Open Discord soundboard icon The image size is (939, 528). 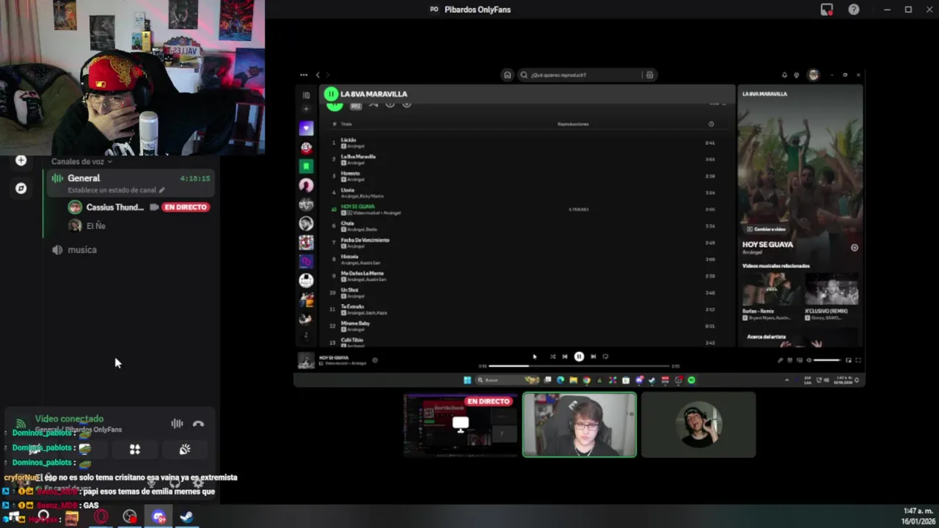click(185, 449)
